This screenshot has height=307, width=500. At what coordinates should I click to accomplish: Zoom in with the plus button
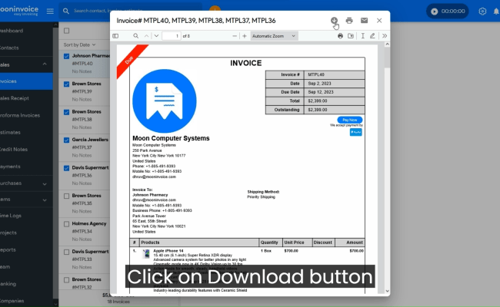pos(245,36)
